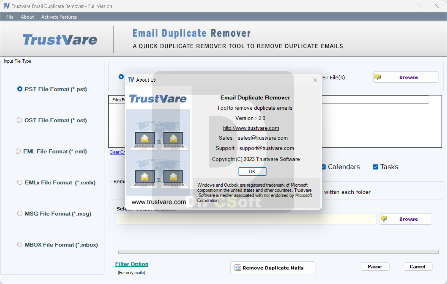Click folder icon on output Browse button
Screen dimensions: 447x284
tap(384, 218)
